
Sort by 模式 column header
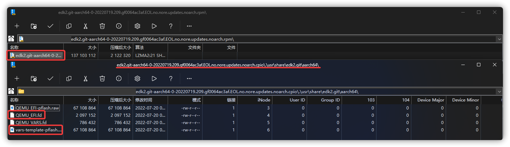click(185, 100)
